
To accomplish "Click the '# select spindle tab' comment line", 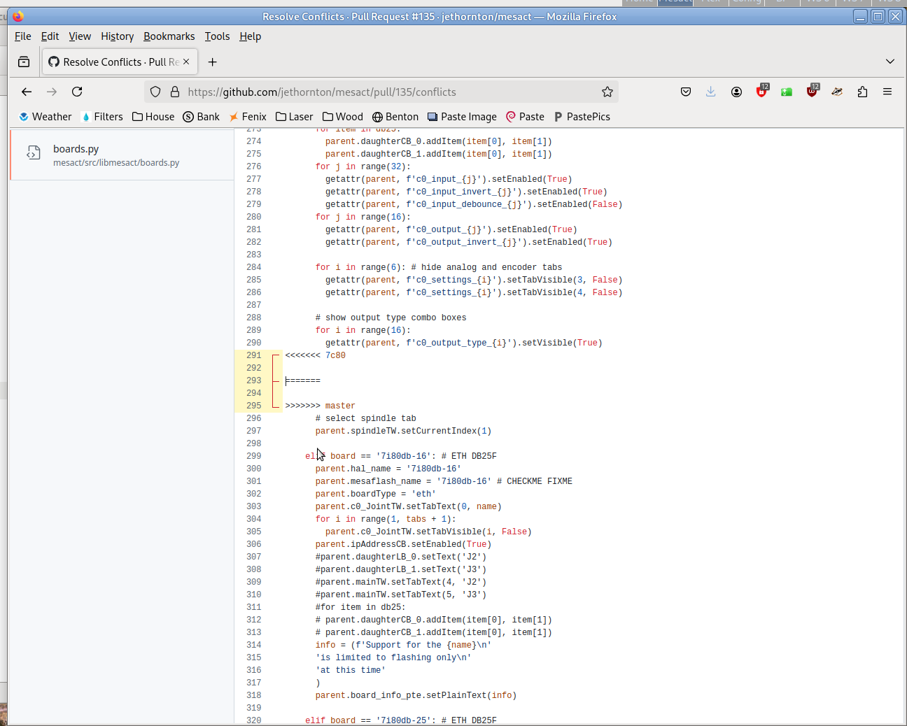I will point(366,418).
